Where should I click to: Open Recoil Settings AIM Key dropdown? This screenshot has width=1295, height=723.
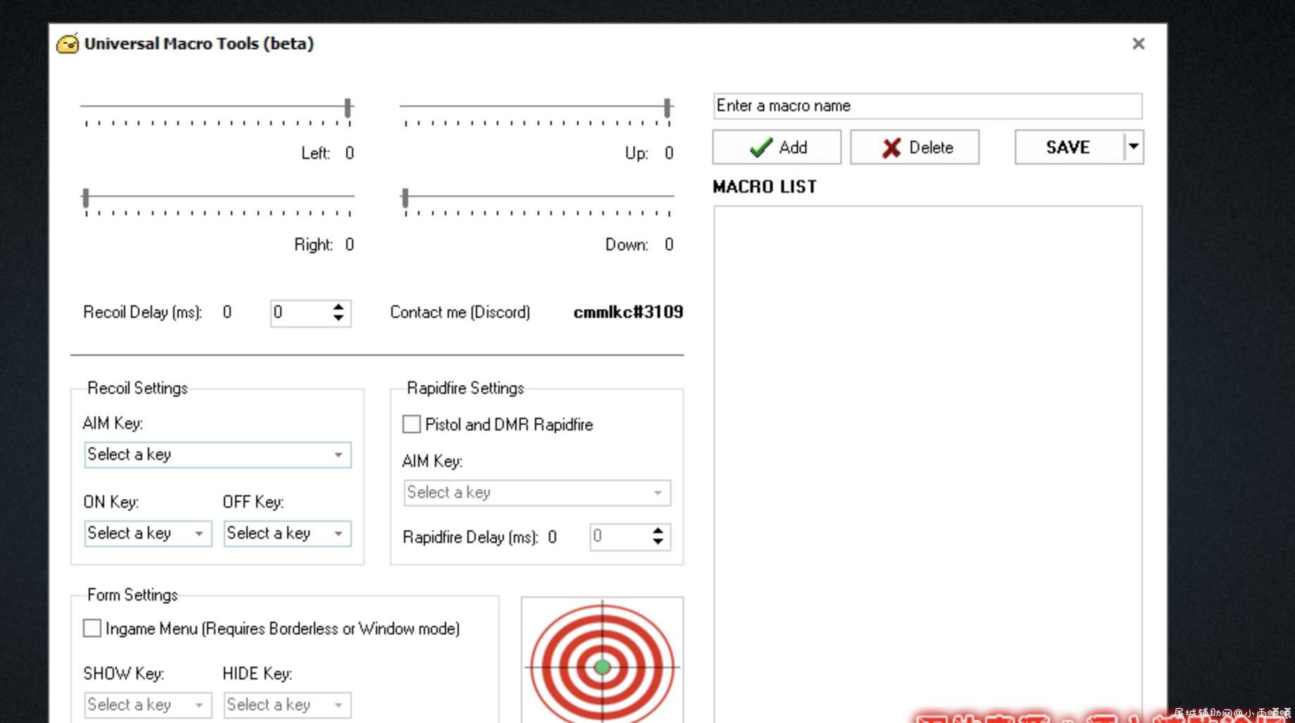[217, 455]
